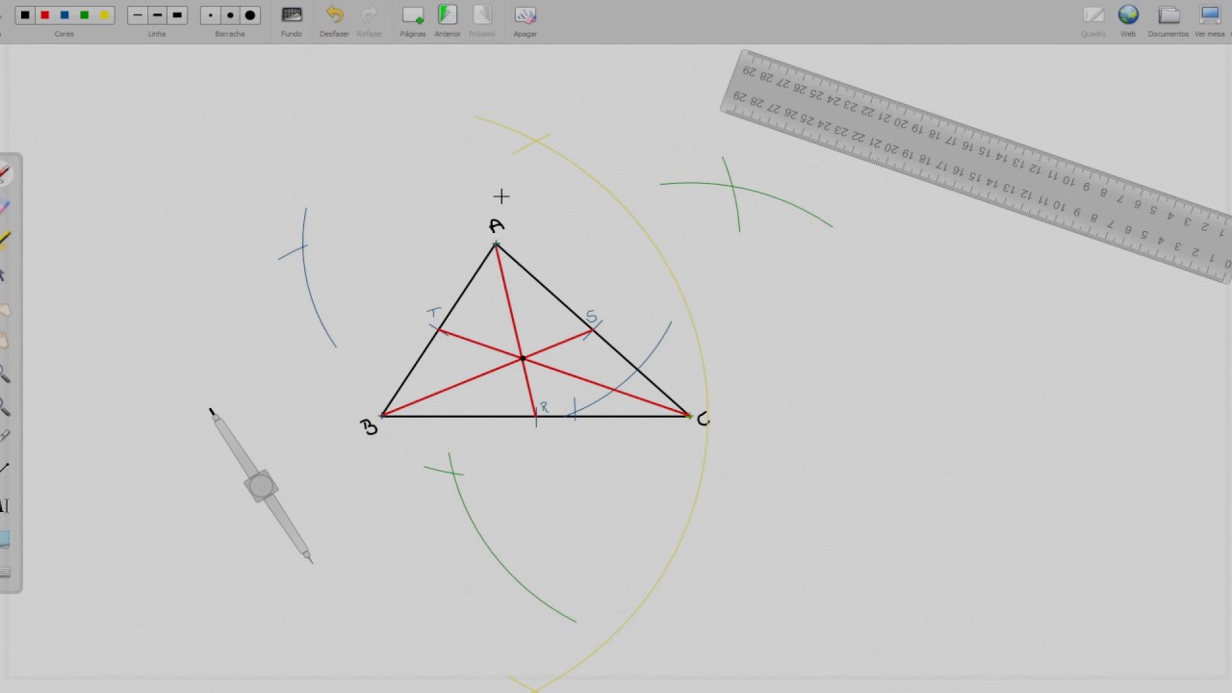Select the line drawing tool

pyautogui.click(x=5, y=469)
